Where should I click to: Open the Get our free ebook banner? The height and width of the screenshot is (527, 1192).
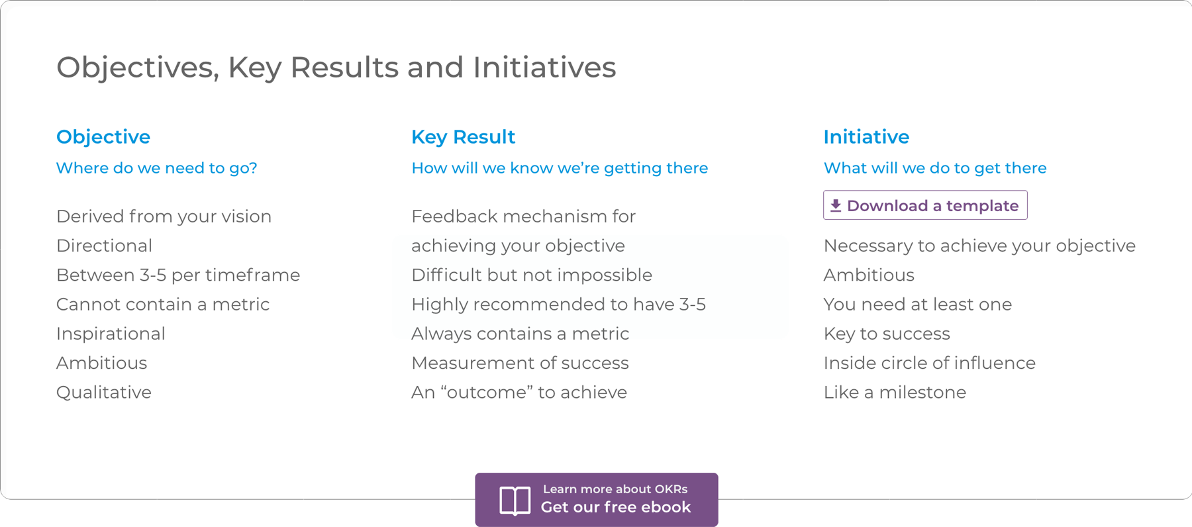pos(597,500)
